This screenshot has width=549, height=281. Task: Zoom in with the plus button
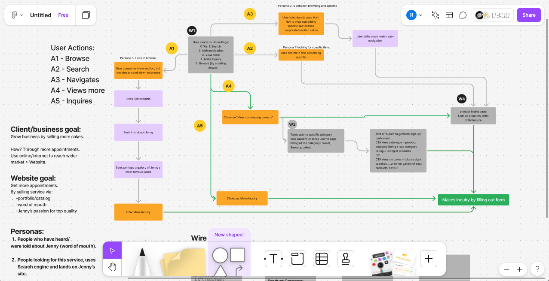[519, 269]
